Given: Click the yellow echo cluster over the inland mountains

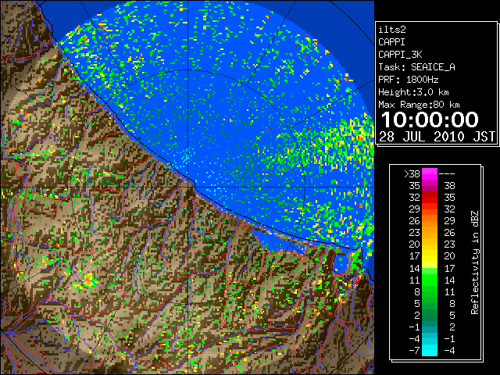Looking at the screenshot, I should click(87, 280).
